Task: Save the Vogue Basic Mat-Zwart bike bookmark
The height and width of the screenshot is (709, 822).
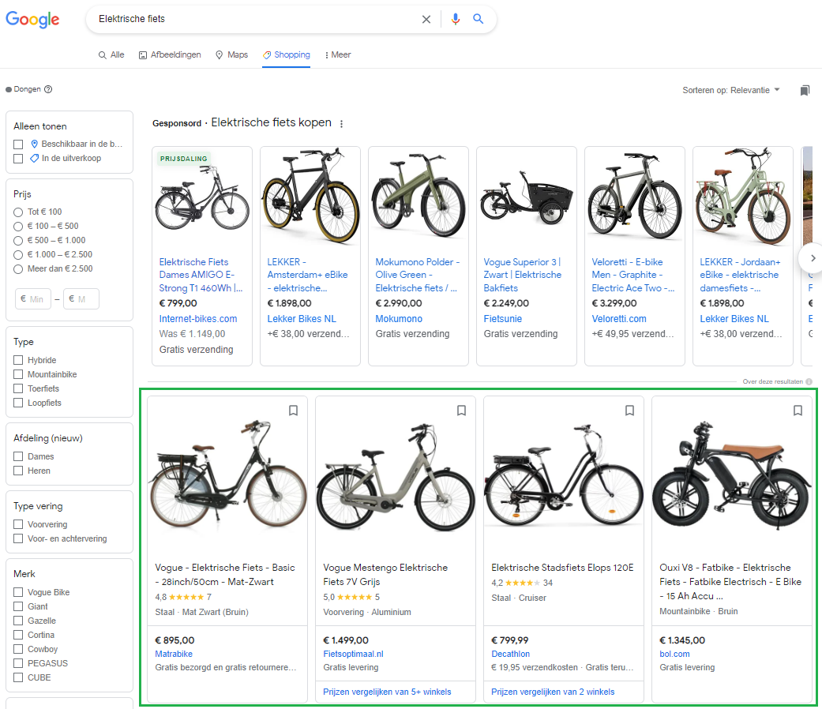Action: [x=294, y=411]
